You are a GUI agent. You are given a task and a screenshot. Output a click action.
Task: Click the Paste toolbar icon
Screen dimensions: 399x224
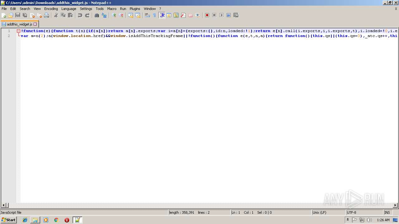(x=70, y=15)
